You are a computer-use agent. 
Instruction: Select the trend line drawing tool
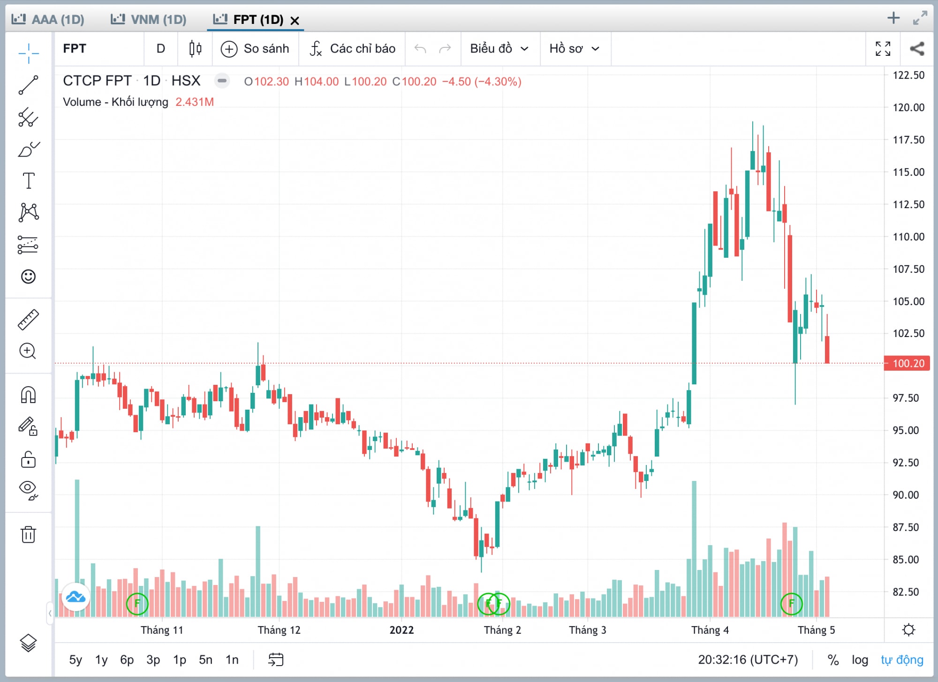pos(29,85)
